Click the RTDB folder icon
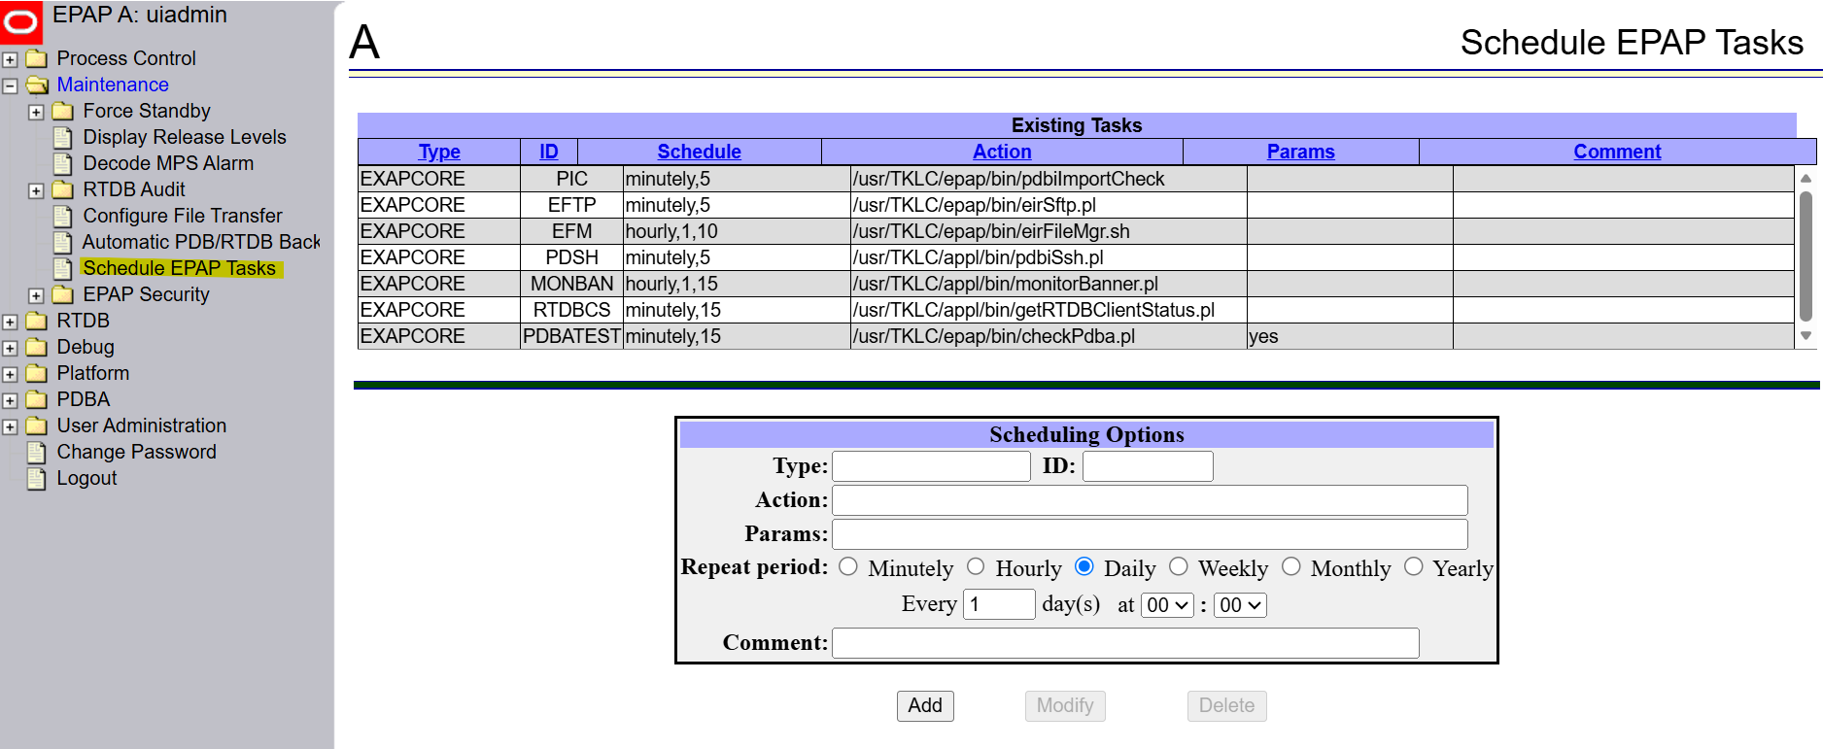The width and height of the screenshot is (1823, 749). point(37,321)
